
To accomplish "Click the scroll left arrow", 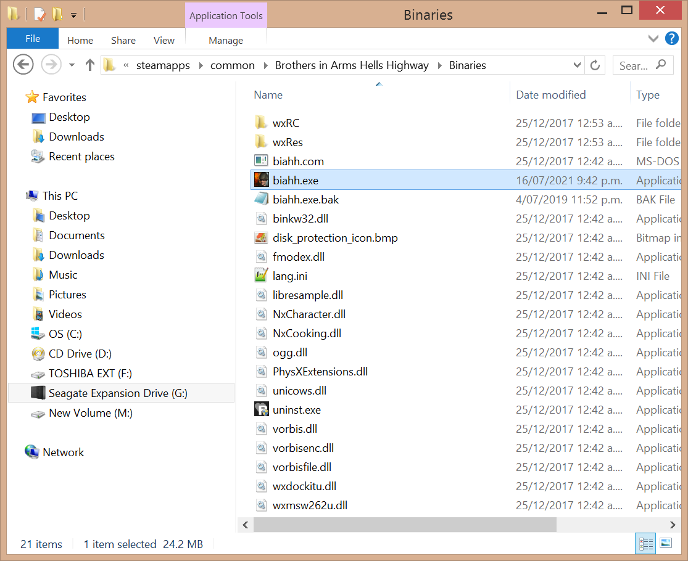I will (246, 525).
